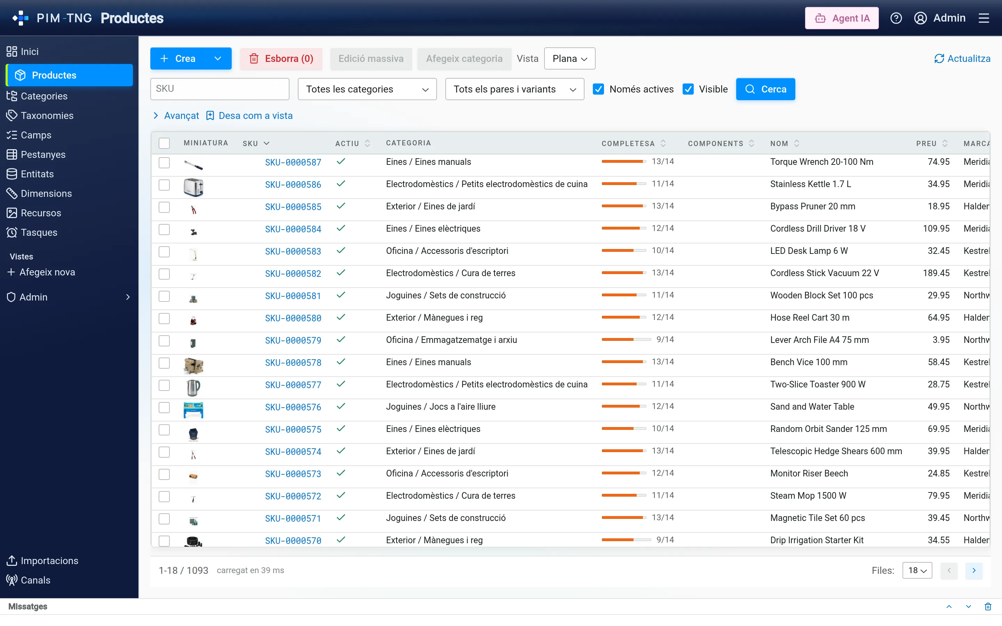Go to next page arrow

coord(974,570)
